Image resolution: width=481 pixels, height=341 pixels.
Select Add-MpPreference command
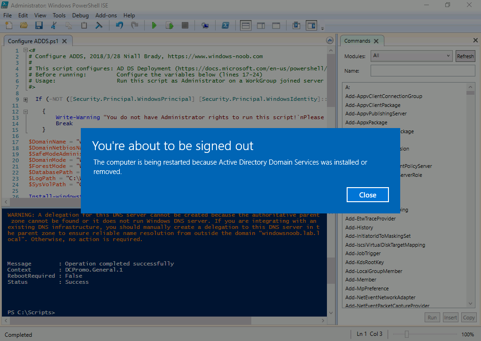coord(366,288)
